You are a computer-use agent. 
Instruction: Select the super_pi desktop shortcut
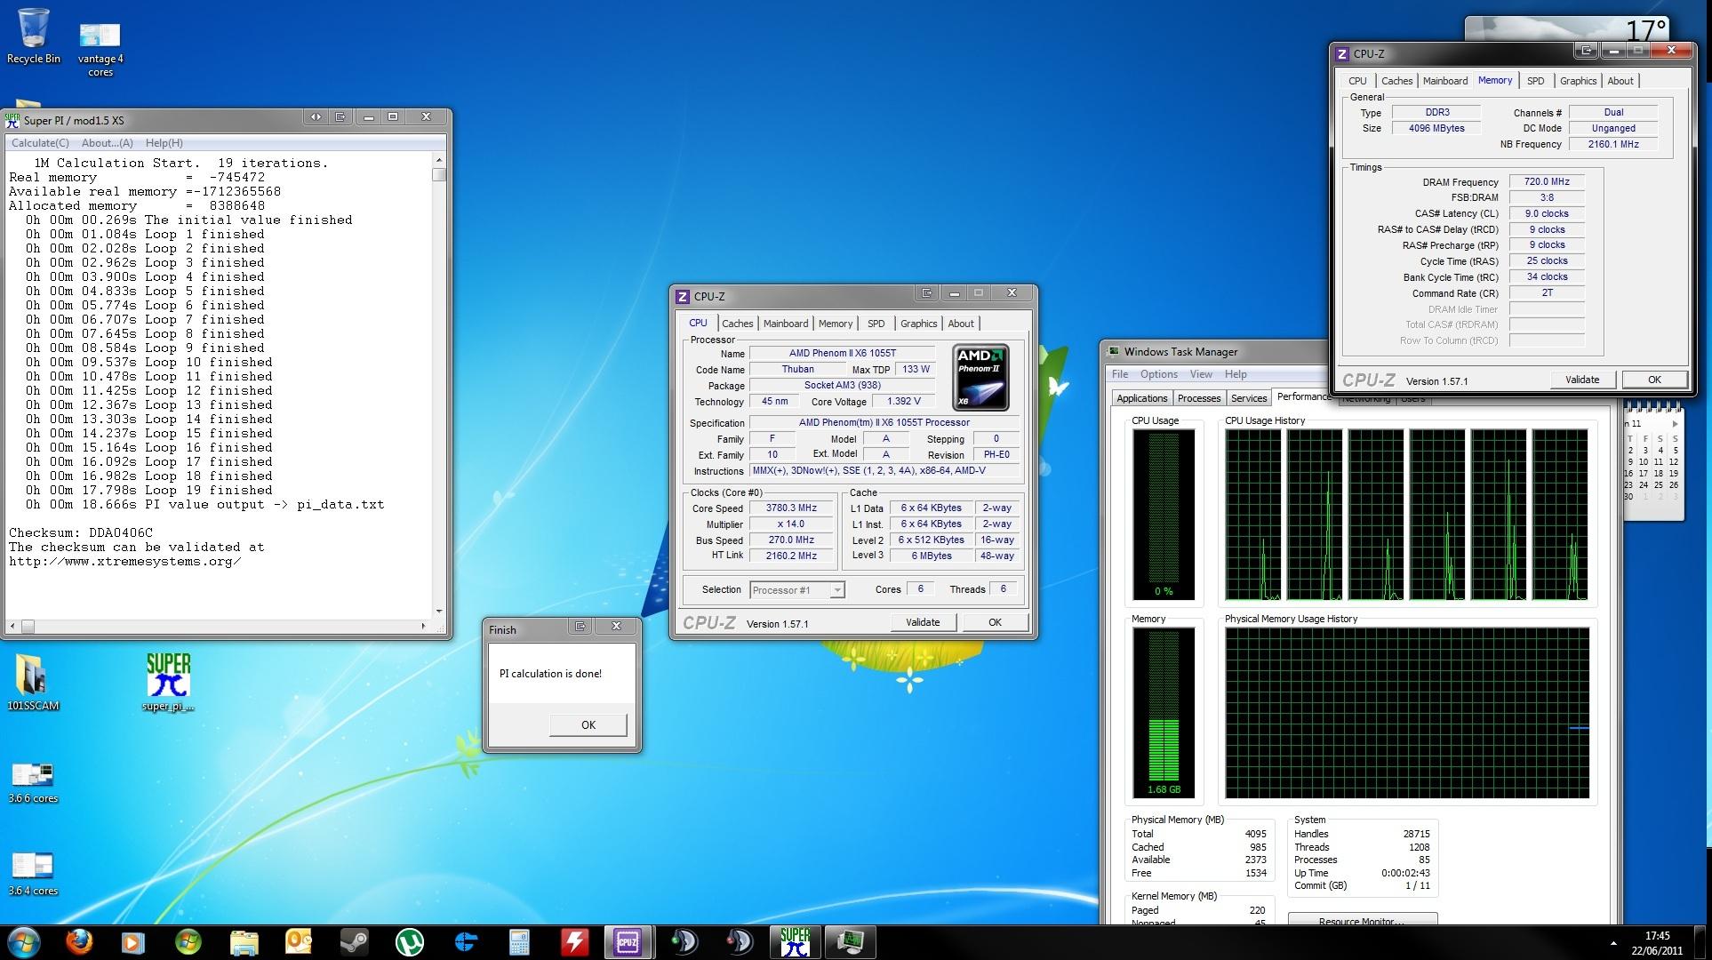(x=168, y=683)
